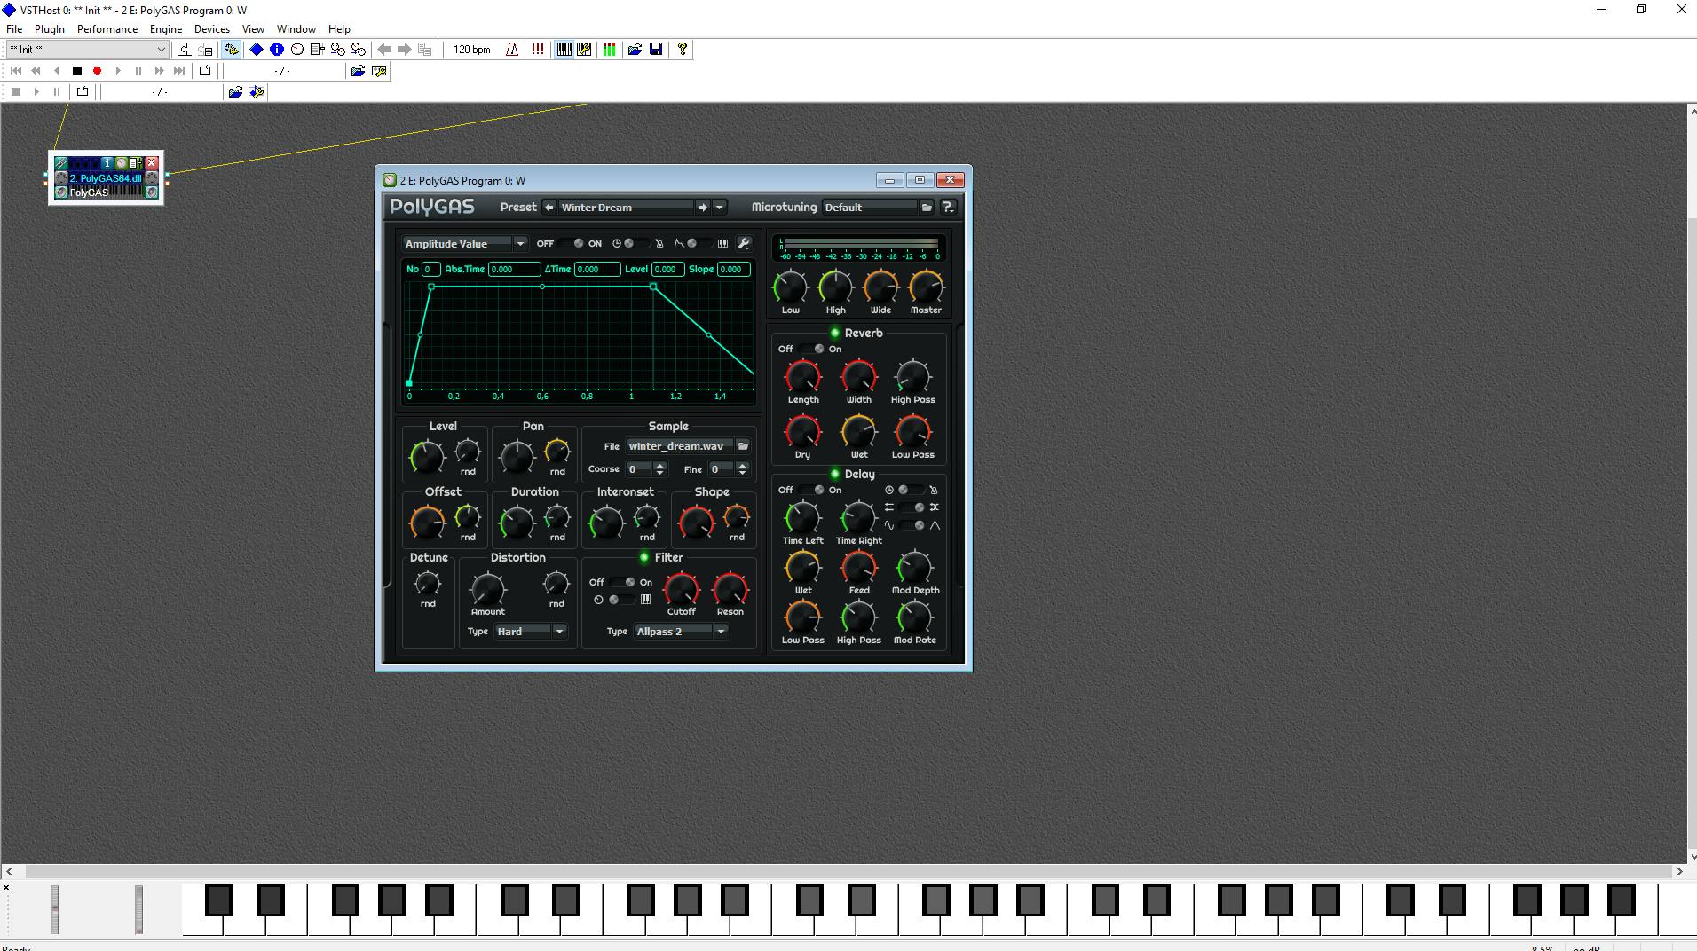This screenshot has width=1697, height=951.
Task: Turn the Reverb section off
Action: tap(805, 349)
